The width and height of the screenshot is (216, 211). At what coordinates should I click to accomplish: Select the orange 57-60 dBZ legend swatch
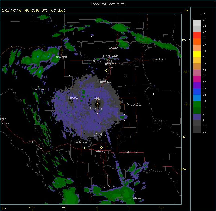point(197,41)
